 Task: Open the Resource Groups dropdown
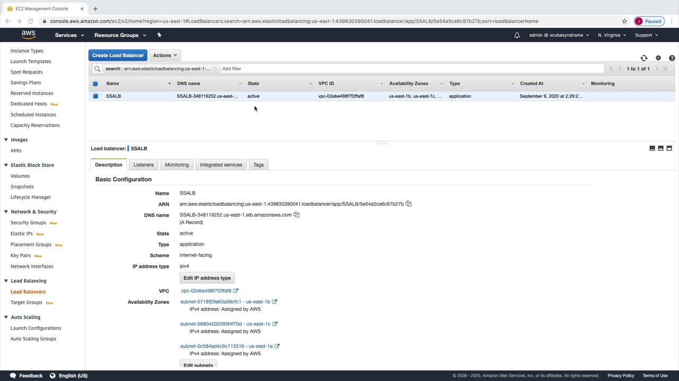point(120,35)
